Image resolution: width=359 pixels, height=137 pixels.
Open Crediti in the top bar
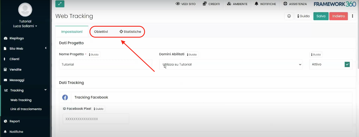[211, 4]
